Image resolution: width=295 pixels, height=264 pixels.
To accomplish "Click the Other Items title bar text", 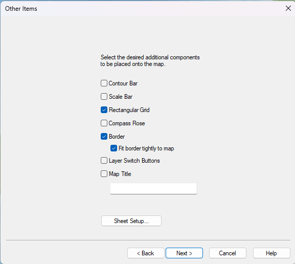I will 21,9.
